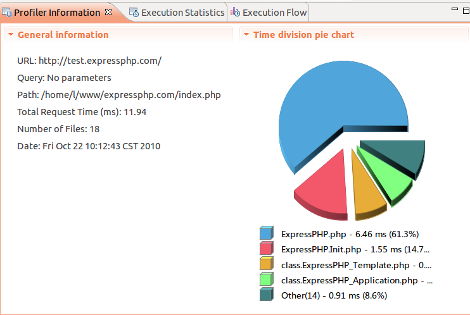Click legend label 'class.ExpressPHP_Application.php'
Viewport: 470px width, 315px height.
357,281
